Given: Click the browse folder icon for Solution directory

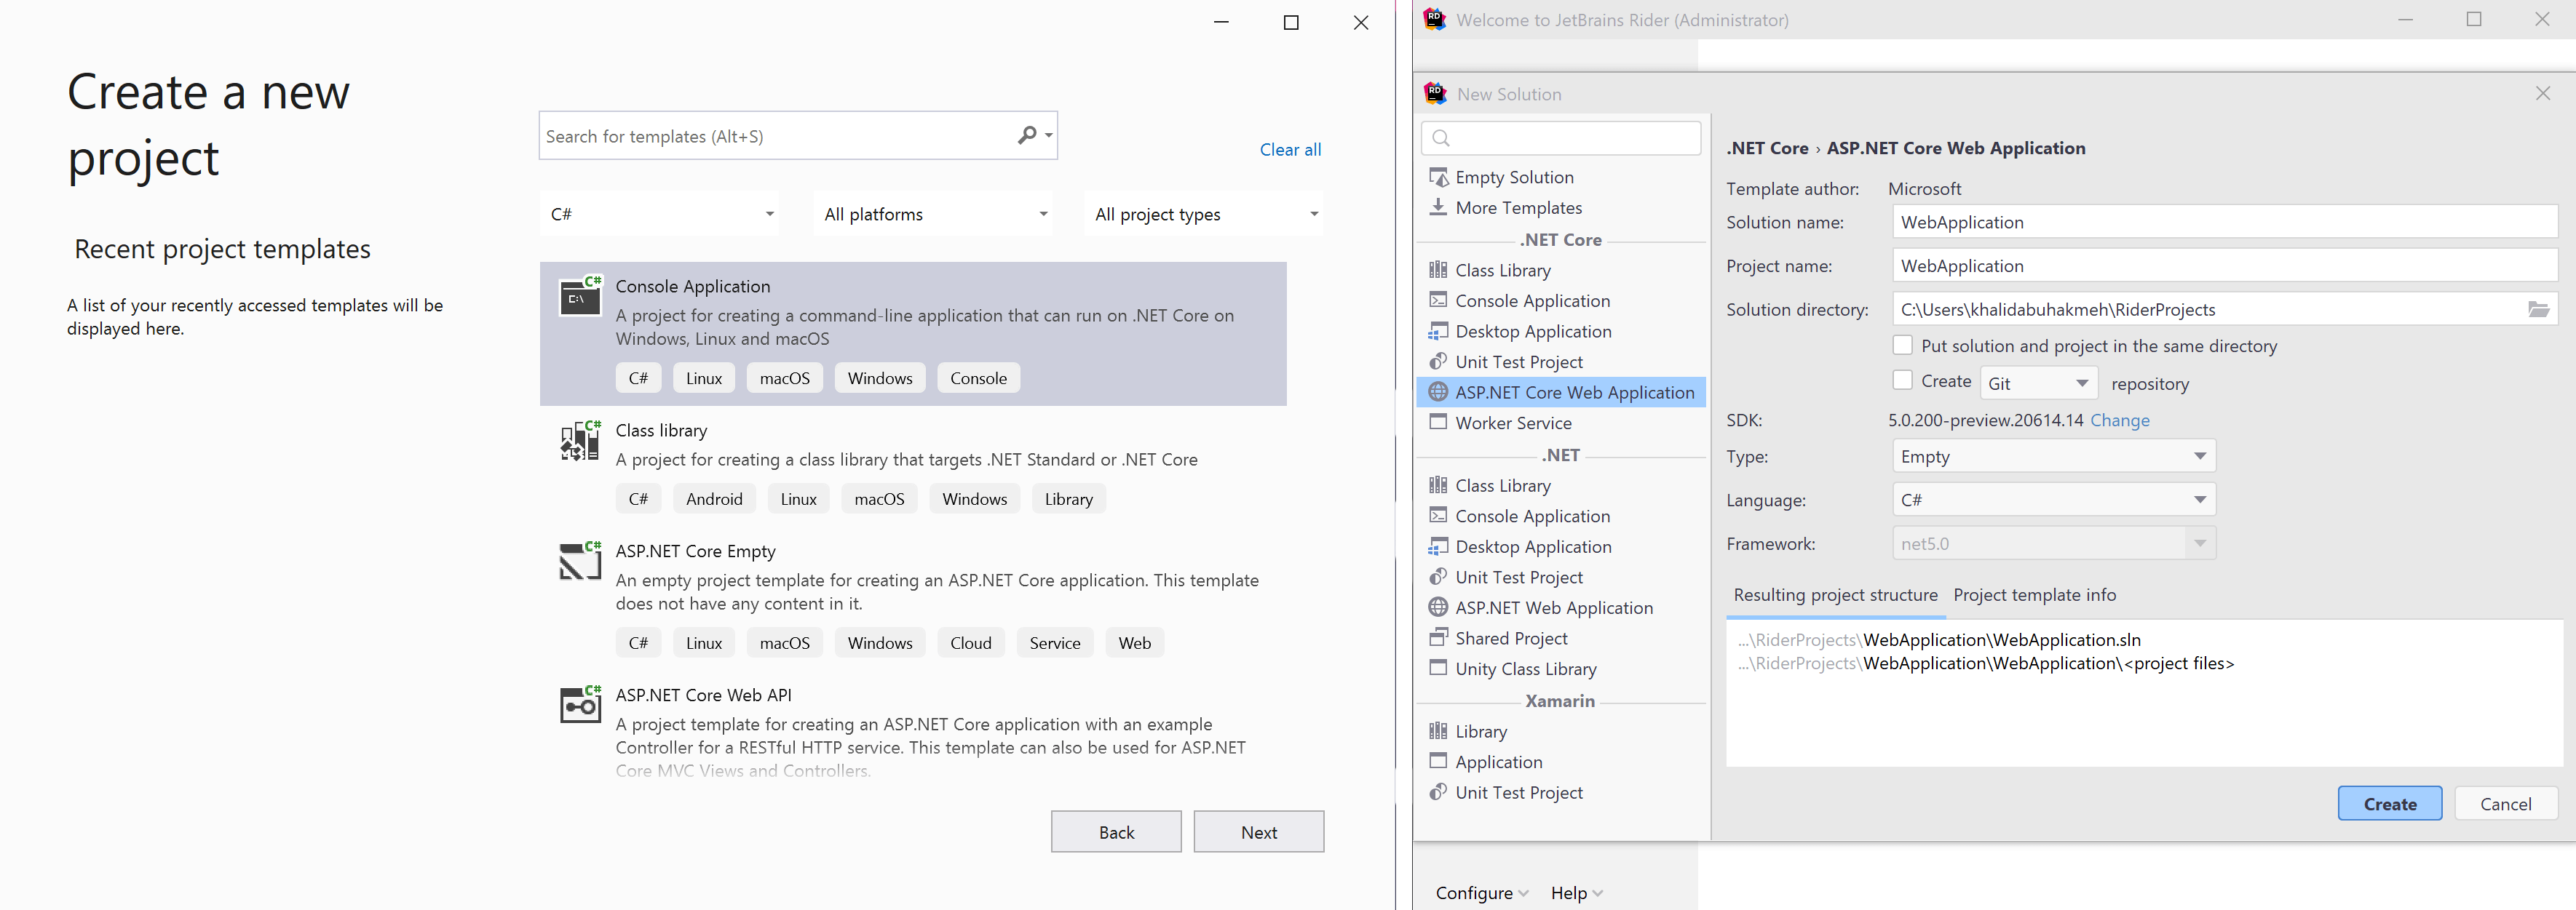Looking at the screenshot, I should 2538,310.
